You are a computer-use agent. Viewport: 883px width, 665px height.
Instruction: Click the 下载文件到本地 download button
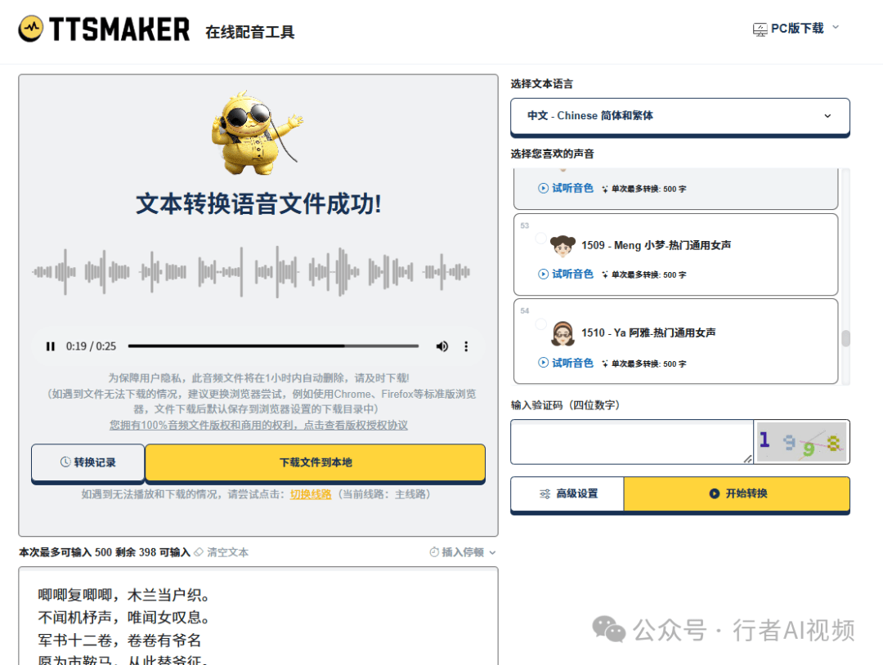[316, 462]
